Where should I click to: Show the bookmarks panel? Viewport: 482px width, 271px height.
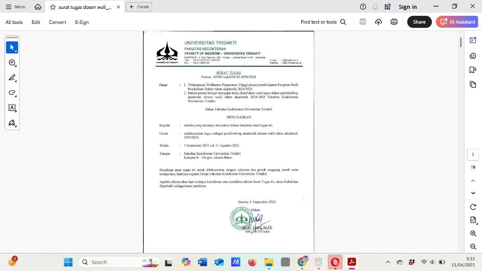[x=473, y=70]
